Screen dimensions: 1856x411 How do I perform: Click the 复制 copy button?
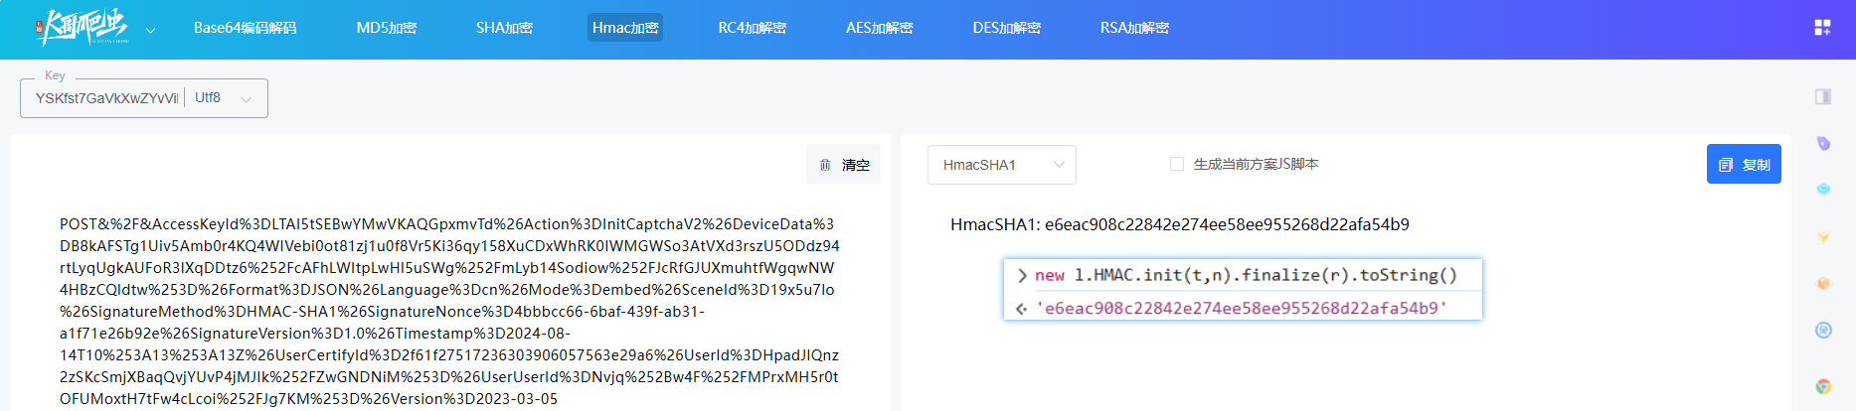(1744, 164)
